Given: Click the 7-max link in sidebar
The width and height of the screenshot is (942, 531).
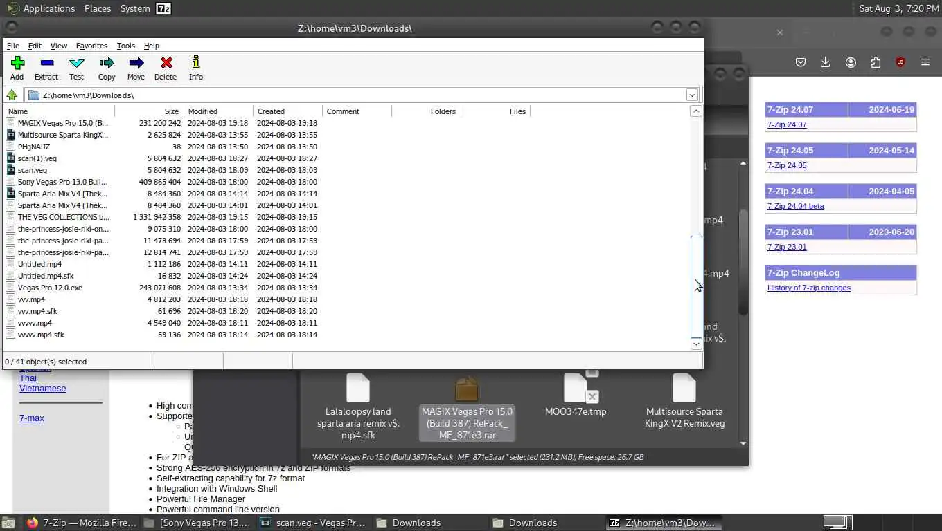Looking at the screenshot, I should coord(32,418).
